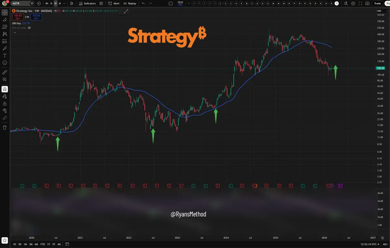Click the trash remove objects icon
Screen dimensions: 390x248
click(x=5, y=128)
